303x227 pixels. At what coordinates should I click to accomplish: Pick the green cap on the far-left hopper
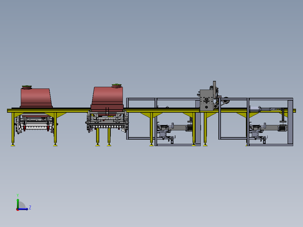pyautogui.click(x=27, y=86)
